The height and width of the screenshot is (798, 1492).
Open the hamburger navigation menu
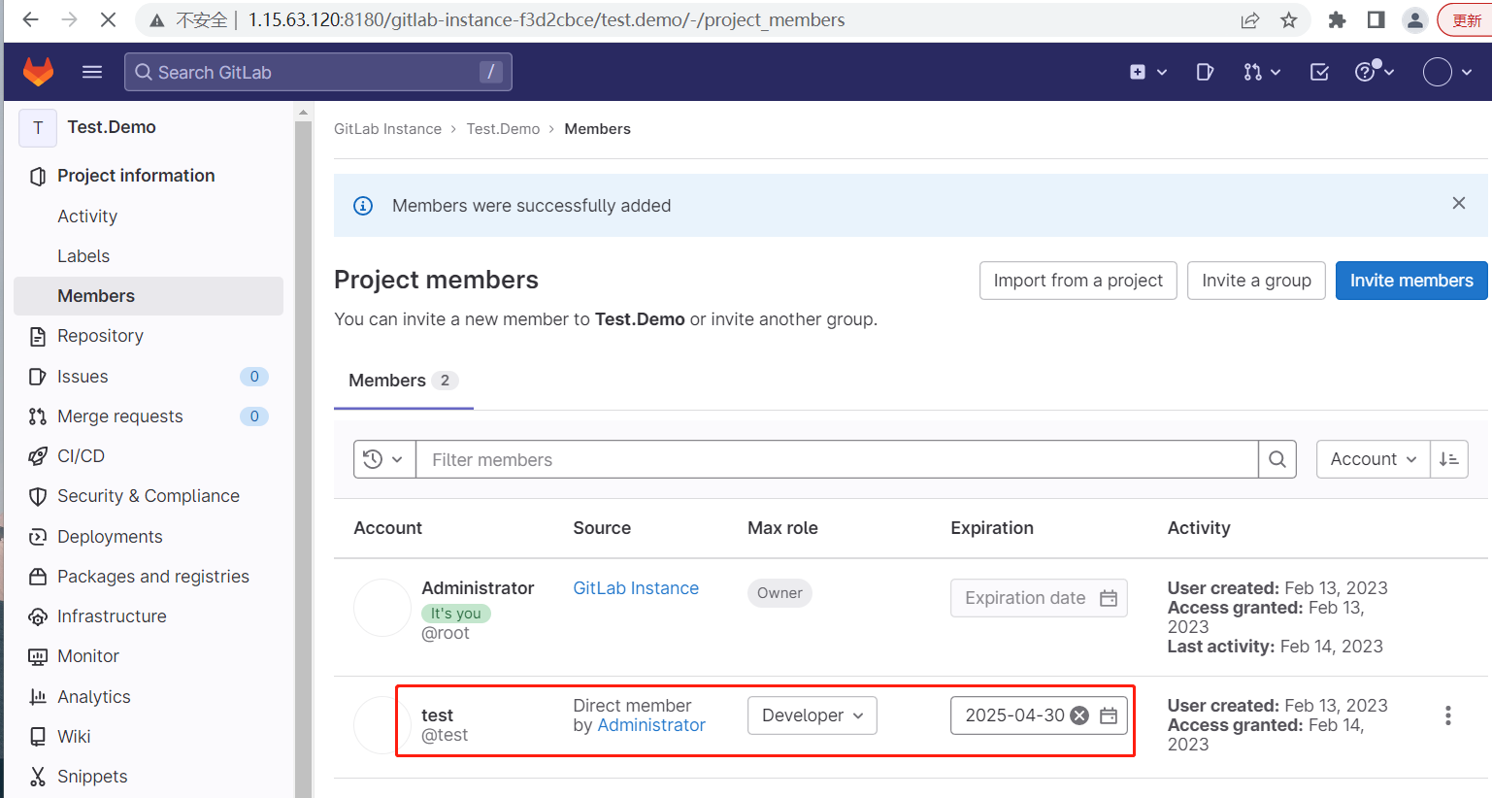pos(92,72)
